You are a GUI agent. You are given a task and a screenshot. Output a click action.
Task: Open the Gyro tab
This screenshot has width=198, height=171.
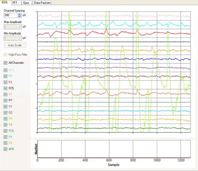pos(27,3)
